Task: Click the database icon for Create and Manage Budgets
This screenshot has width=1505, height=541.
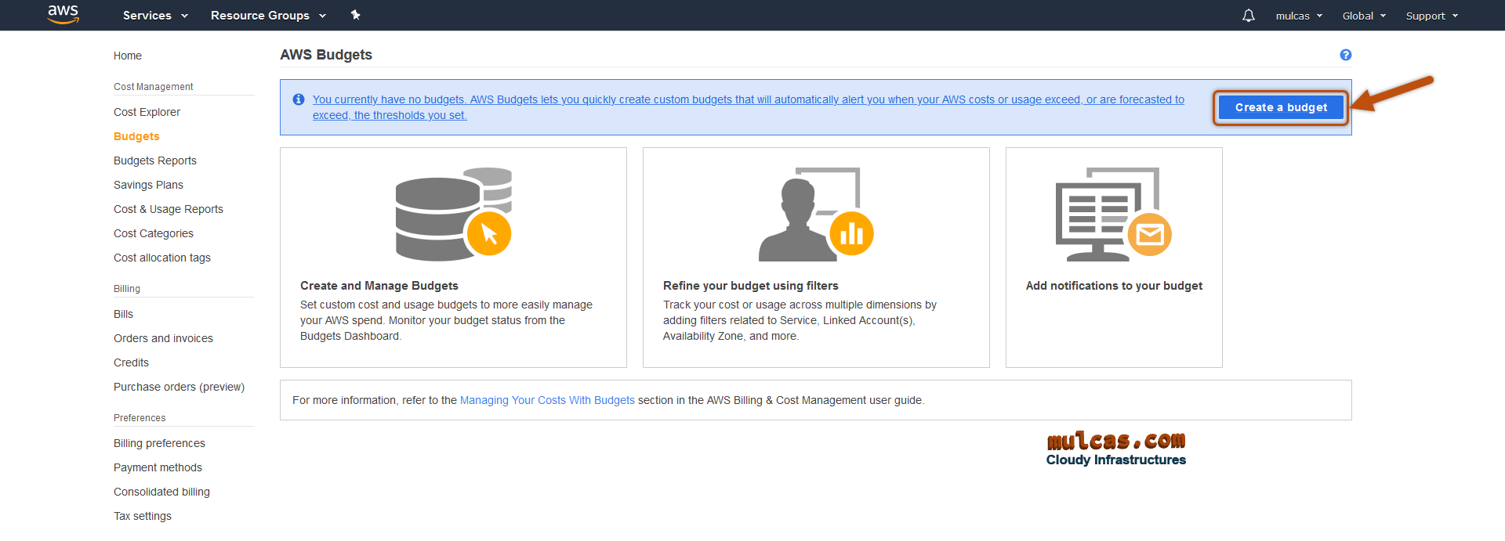Action: tap(453, 214)
